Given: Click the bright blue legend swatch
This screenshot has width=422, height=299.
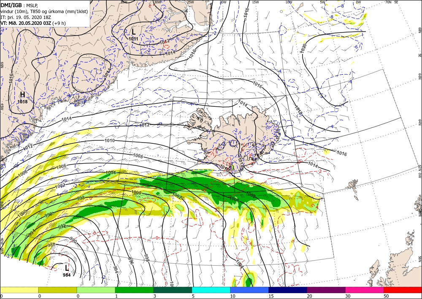Looking at the screenshot, I should [249, 290].
